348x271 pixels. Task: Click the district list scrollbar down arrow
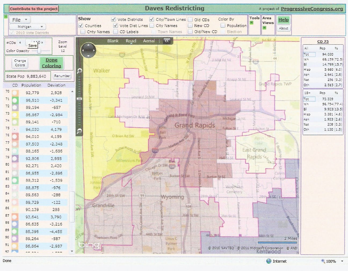tap(72, 251)
